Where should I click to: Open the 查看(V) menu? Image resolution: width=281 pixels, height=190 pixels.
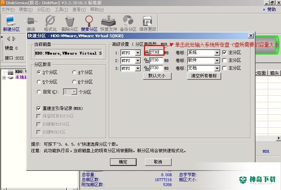[x=79, y=10]
